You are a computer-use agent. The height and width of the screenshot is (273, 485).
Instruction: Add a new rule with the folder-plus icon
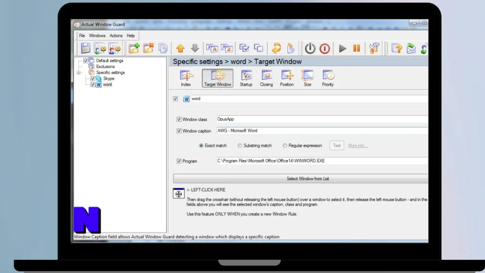pyautogui.click(x=134, y=48)
